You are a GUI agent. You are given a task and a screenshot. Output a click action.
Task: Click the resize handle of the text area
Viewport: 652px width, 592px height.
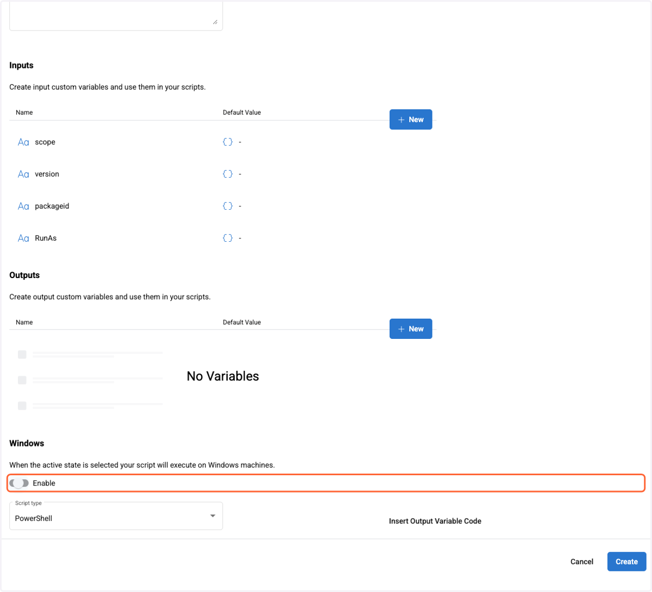point(215,22)
